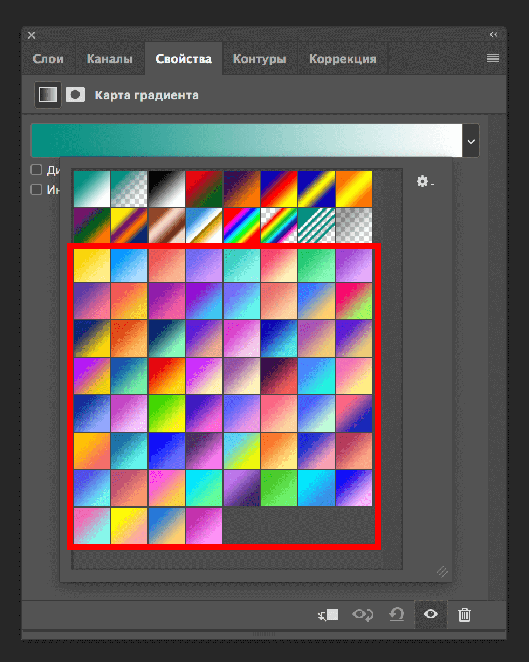Click the reset adjustment arrow icon

point(397,615)
